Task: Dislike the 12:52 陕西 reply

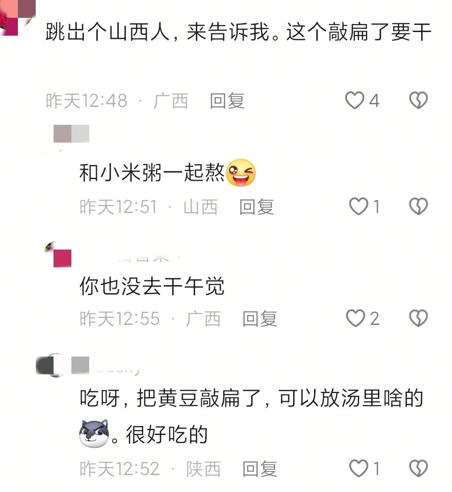Action: pyautogui.click(x=419, y=468)
